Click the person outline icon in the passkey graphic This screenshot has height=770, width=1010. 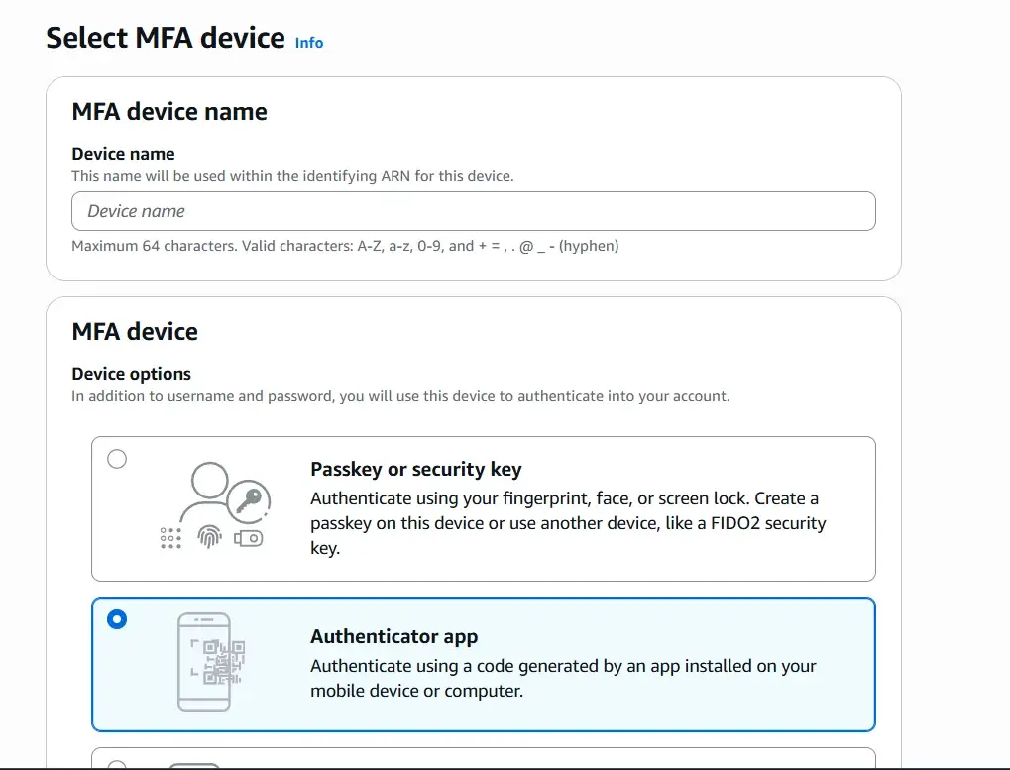[210, 481]
